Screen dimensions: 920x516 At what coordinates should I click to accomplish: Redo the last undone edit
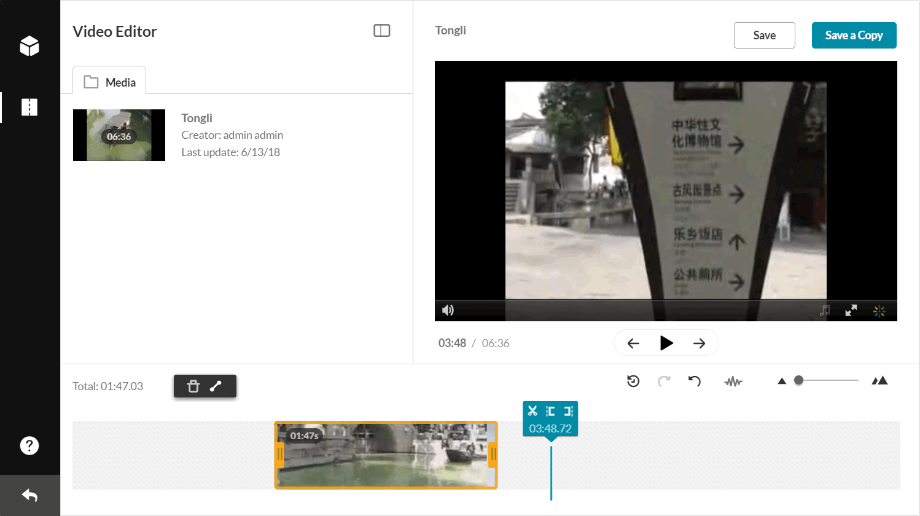pos(664,381)
